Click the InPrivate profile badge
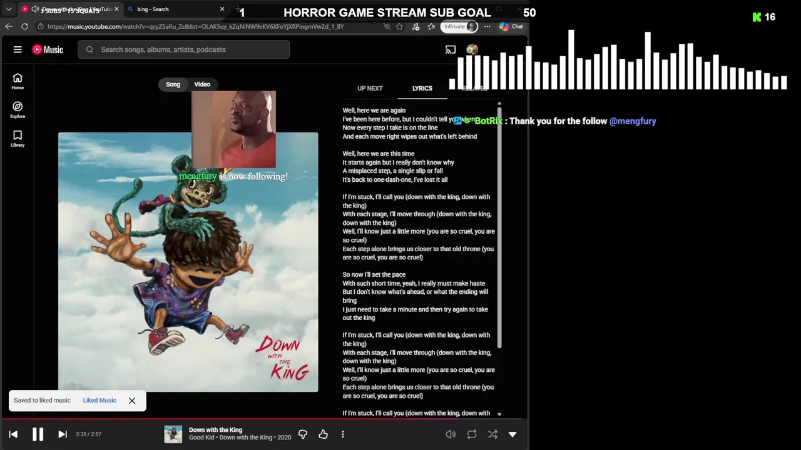Image resolution: width=801 pixels, height=450 pixels. click(459, 26)
